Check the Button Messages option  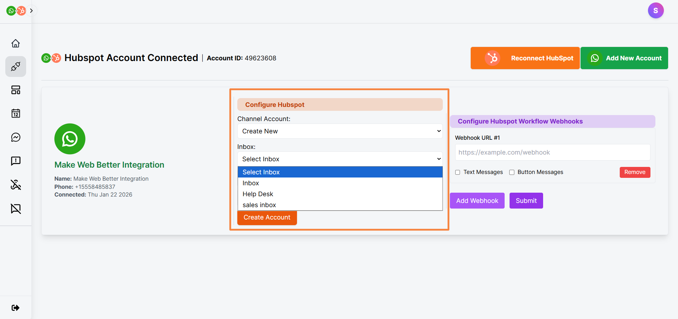click(x=512, y=172)
